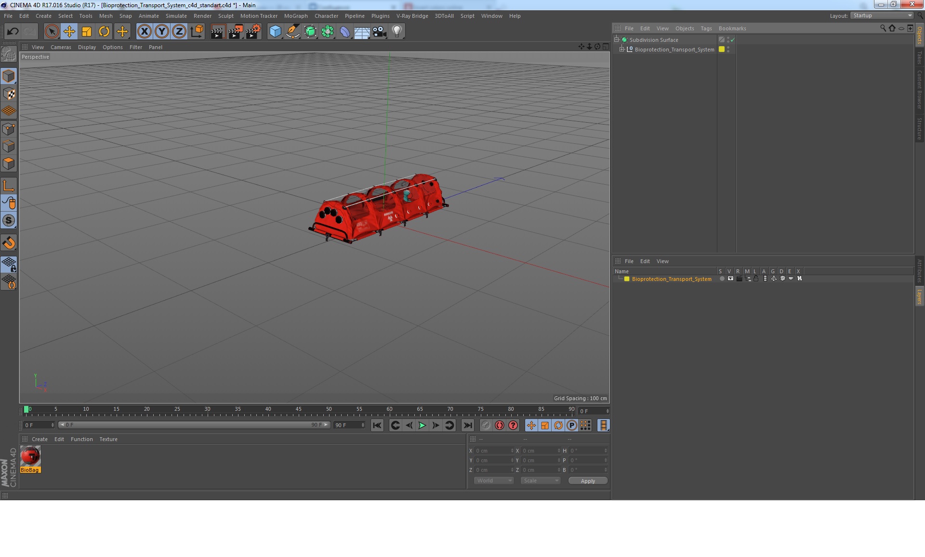Viewport: 925px width, 557px height.
Task: Switch to Polygons mode
Action: 9,164
